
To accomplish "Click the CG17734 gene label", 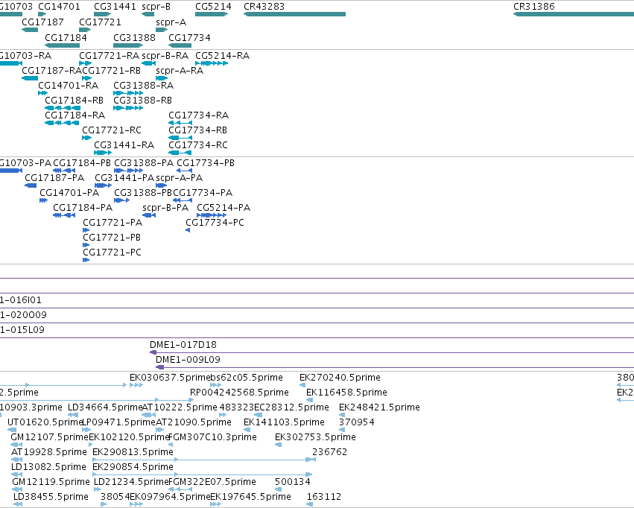I will coord(189,37).
